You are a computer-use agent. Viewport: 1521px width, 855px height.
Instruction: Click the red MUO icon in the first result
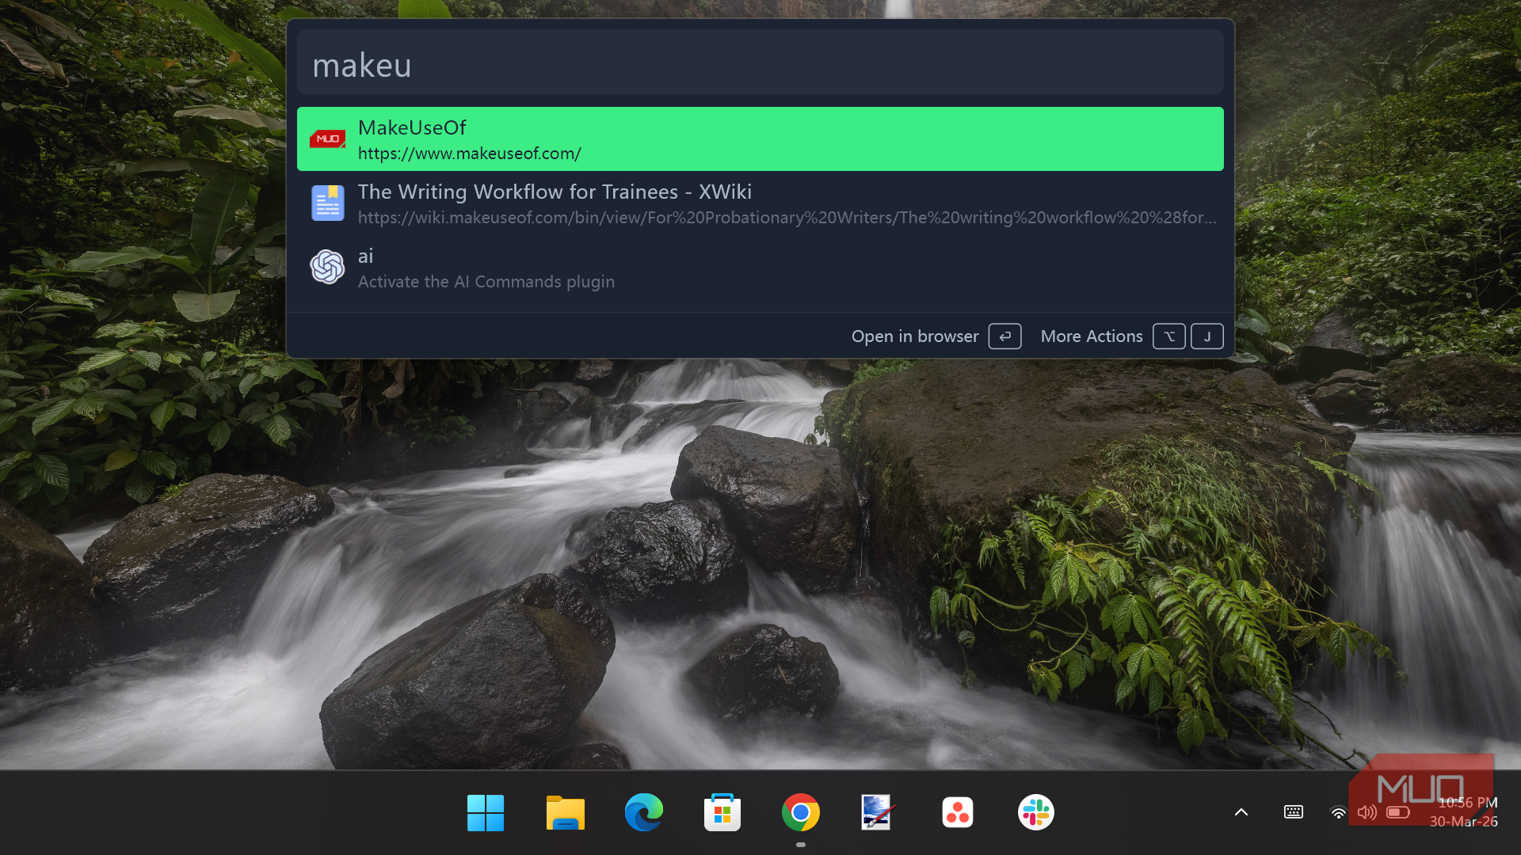click(x=327, y=139)
